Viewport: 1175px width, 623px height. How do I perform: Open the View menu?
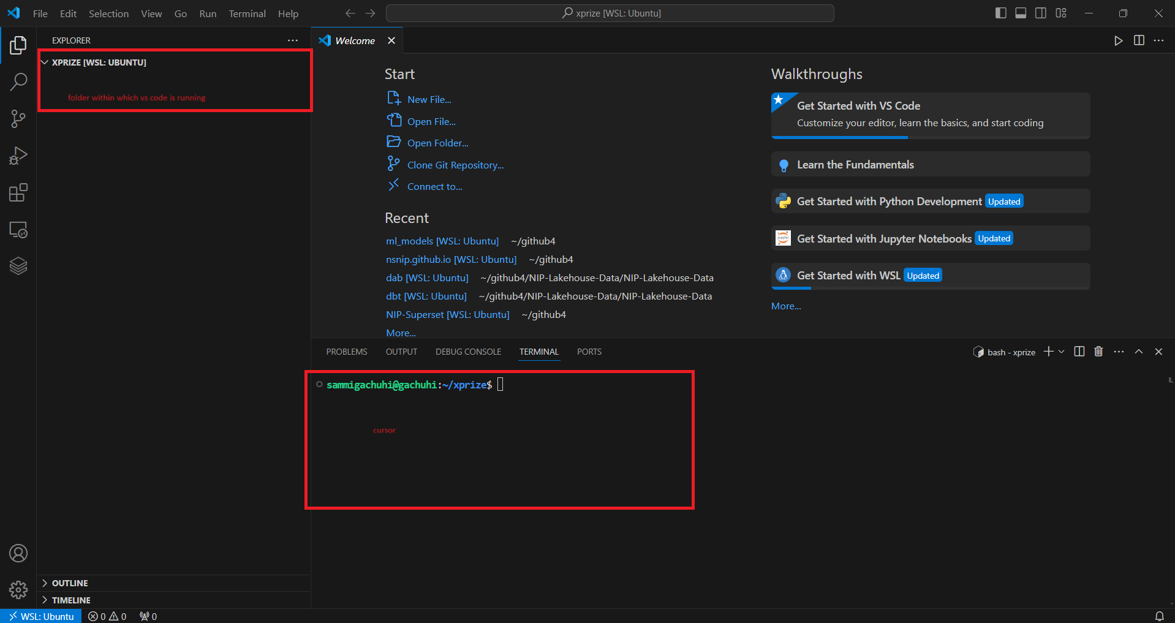pos(151,13)
